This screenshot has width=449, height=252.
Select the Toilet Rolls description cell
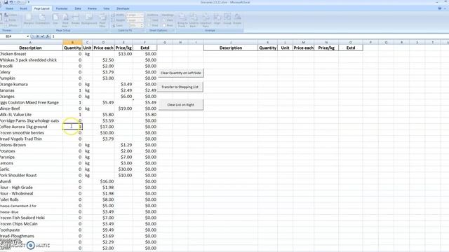(31, 199)
